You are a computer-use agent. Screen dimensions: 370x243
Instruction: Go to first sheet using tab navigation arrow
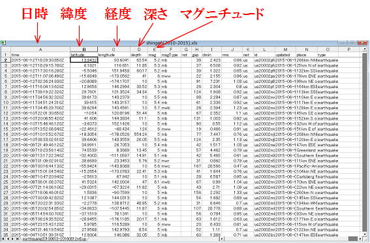pos(3,239)
